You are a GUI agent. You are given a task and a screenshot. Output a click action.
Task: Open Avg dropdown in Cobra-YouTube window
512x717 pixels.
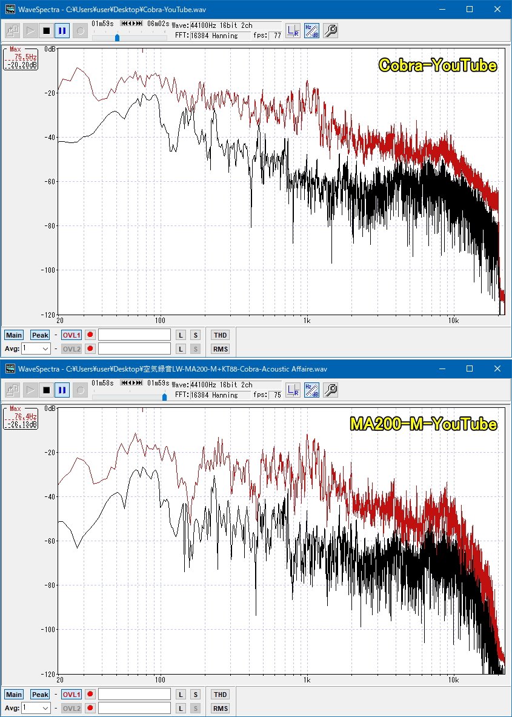point(36,348)
